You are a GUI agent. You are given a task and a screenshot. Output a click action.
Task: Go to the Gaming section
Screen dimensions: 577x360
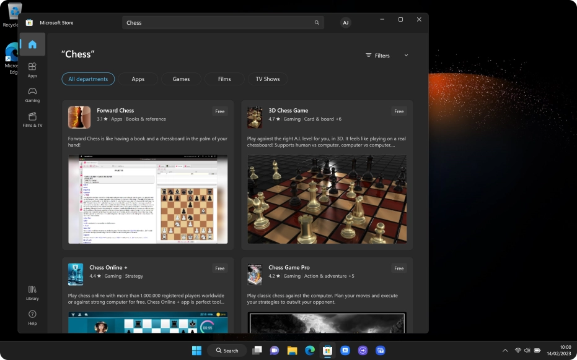pyautogui.click(x=32, y=94)
